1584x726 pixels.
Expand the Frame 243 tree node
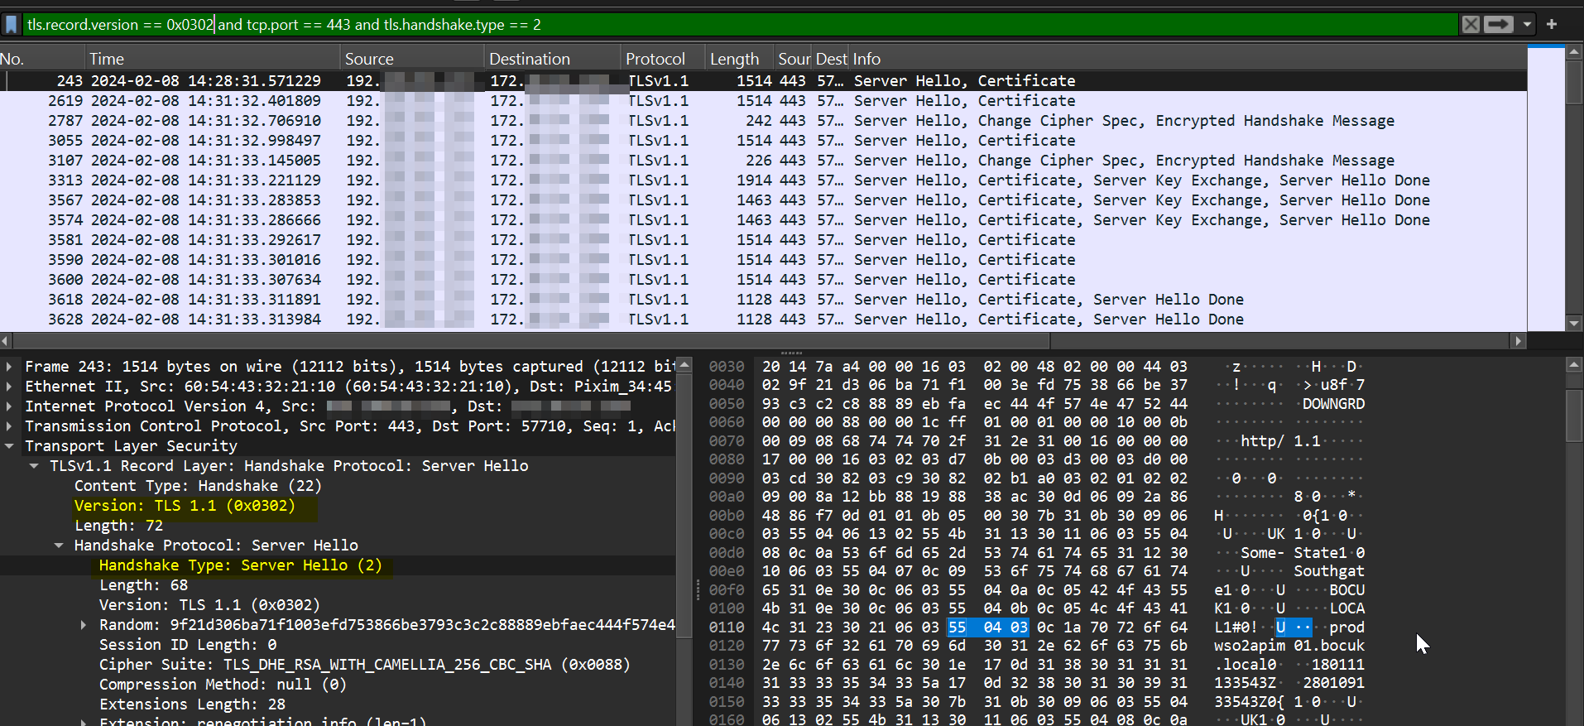[x=9, y=367]
